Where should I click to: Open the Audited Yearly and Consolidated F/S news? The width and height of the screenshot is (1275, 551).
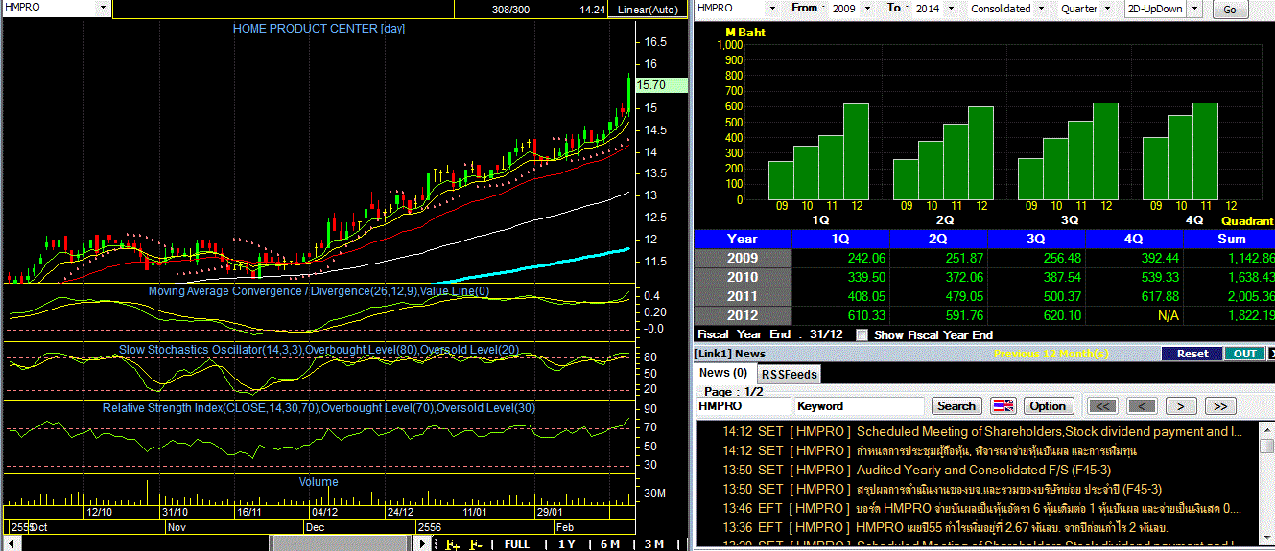[982, 471]
